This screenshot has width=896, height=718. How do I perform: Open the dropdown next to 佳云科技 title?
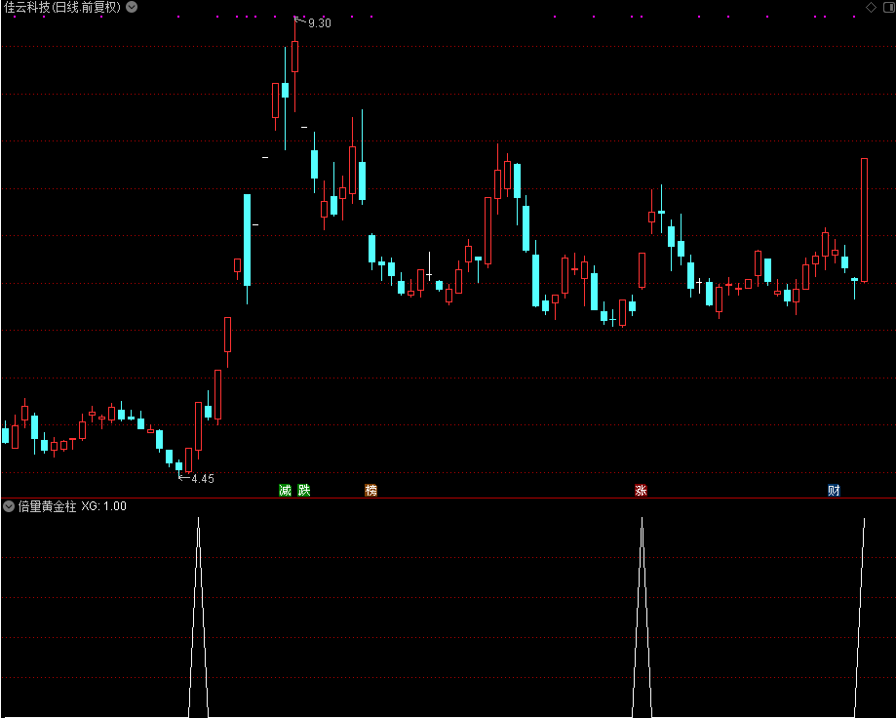(x=132, y=8)
